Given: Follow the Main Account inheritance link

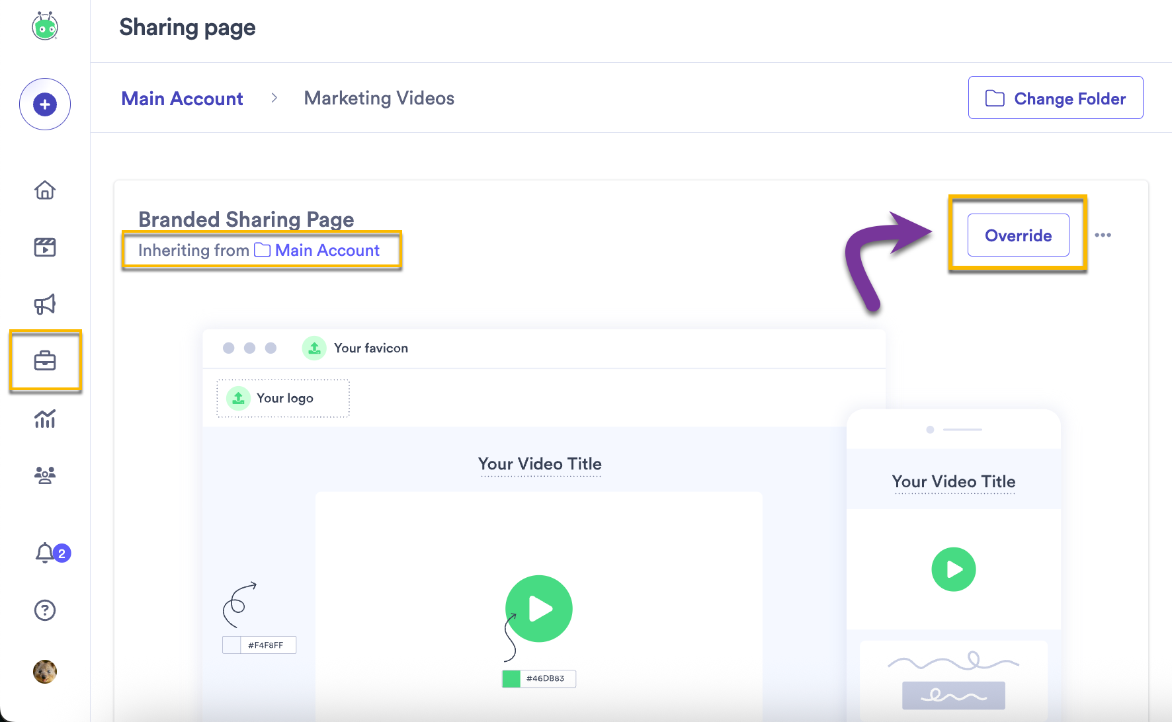Looking at the screenshot, I should coord(328,250).
